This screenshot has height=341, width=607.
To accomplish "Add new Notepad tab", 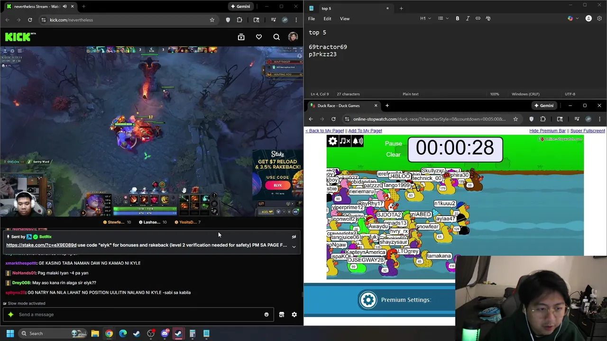I will [401, 8].
